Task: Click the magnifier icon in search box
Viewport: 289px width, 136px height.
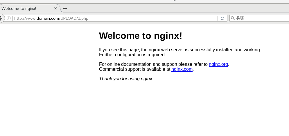Action: (x=233, y=18)
